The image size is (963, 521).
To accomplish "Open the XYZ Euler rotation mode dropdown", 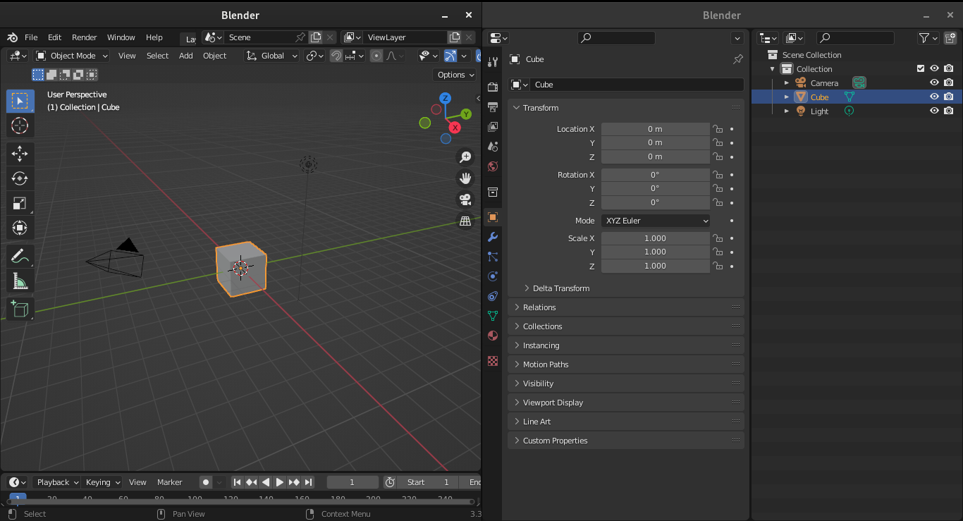I will [655, 221].
